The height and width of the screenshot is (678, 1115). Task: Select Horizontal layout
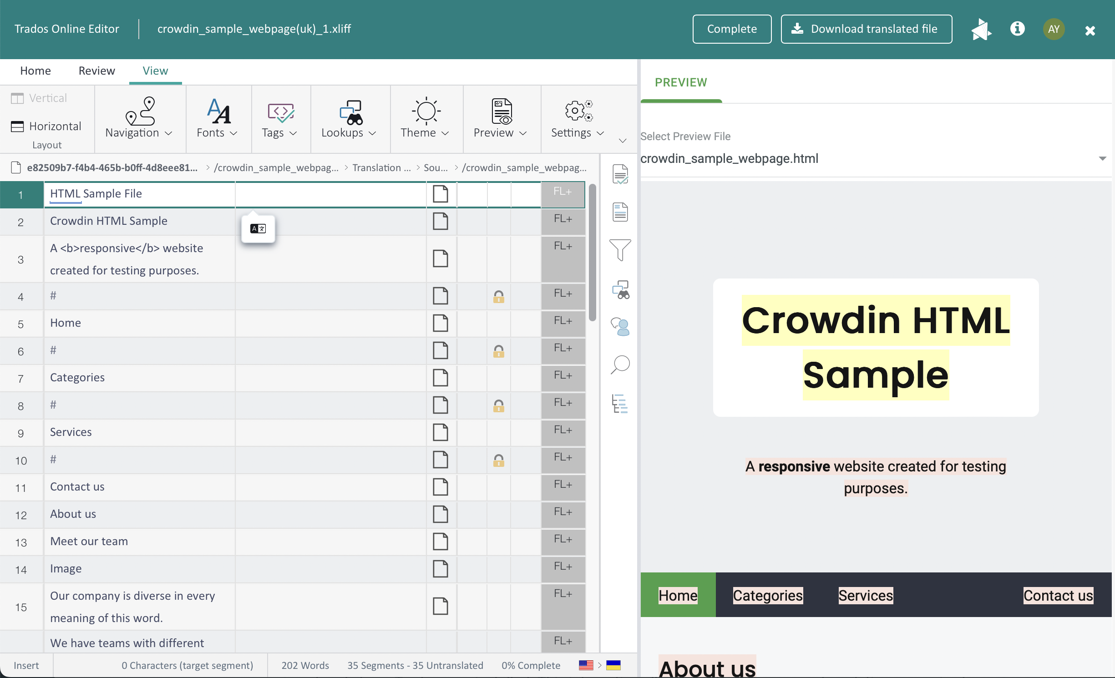click(46, 126)
